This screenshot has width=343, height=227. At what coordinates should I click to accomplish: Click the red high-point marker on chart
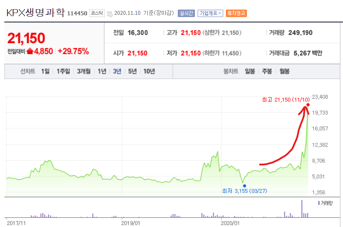click(308, 105)
